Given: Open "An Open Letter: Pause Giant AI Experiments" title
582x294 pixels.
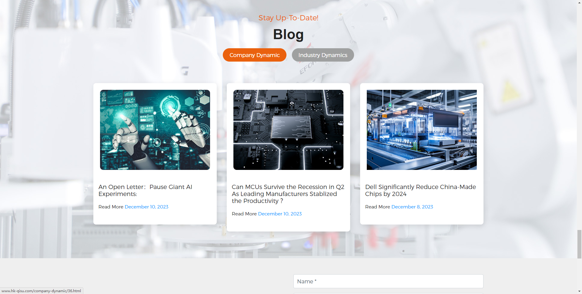Looking at the screenshot, I should (x=145, y=190).
